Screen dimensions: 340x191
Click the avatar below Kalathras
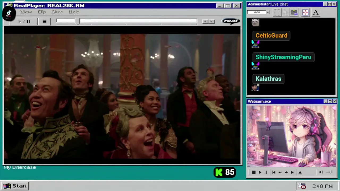pos(255,88)
